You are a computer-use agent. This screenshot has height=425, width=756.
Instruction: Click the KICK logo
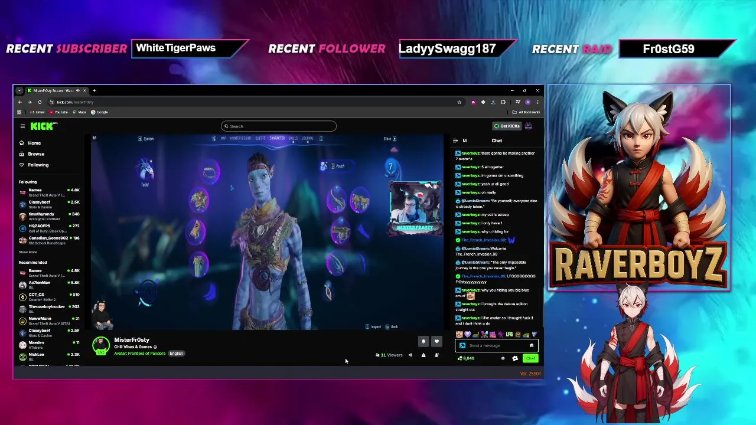pos(44,126)
